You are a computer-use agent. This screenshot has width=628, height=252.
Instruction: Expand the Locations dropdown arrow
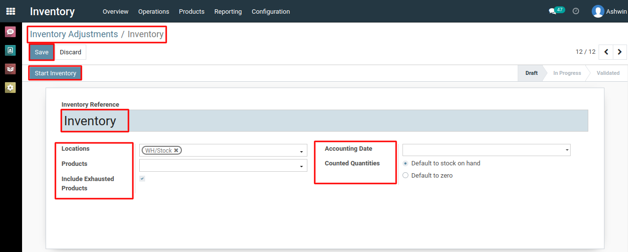click(301, 152)
